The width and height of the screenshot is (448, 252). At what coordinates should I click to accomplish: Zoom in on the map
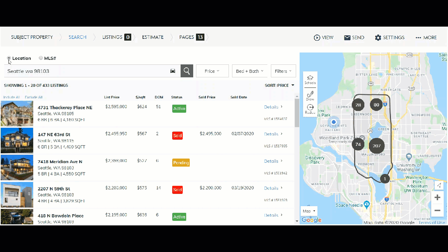(437, 197)
